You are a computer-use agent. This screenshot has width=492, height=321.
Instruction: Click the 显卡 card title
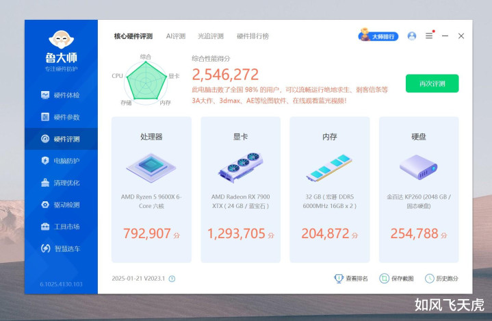pos(240,137)
